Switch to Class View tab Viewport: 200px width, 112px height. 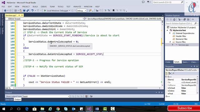point(194,62)
